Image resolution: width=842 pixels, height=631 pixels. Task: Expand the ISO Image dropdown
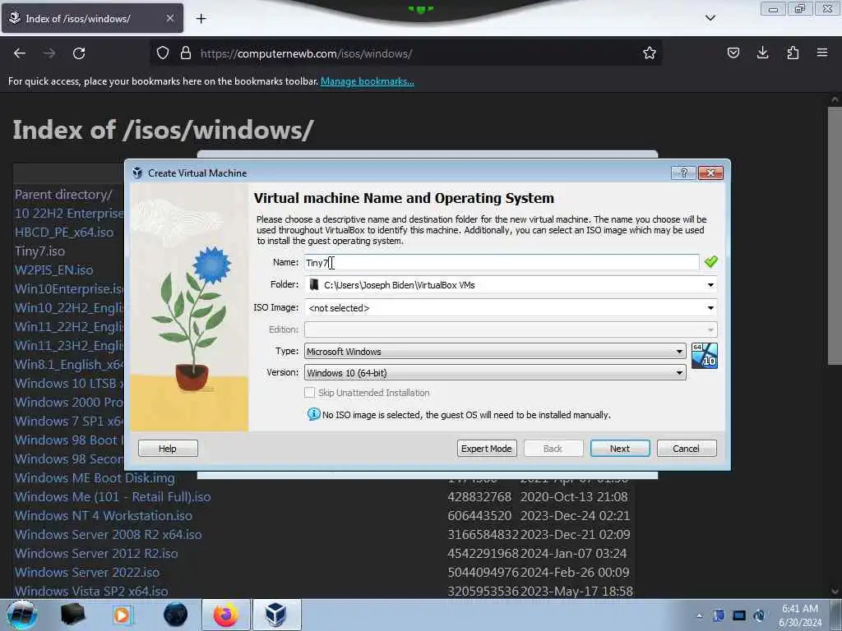pyautogui.click(x=710, y=308)
